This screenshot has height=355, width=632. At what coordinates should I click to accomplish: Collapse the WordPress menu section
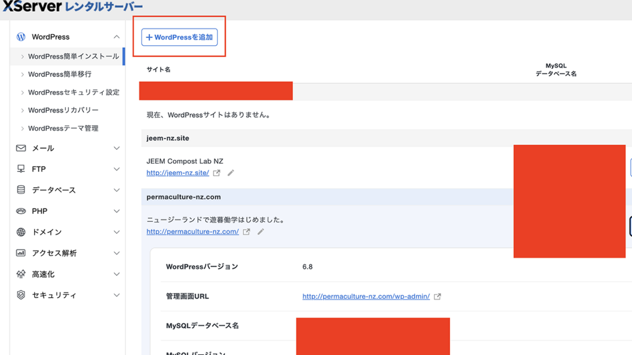click(x=116, y=37)
